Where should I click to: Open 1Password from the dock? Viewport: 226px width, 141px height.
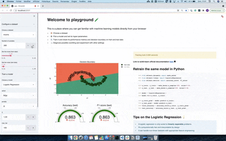click(137, 138)
